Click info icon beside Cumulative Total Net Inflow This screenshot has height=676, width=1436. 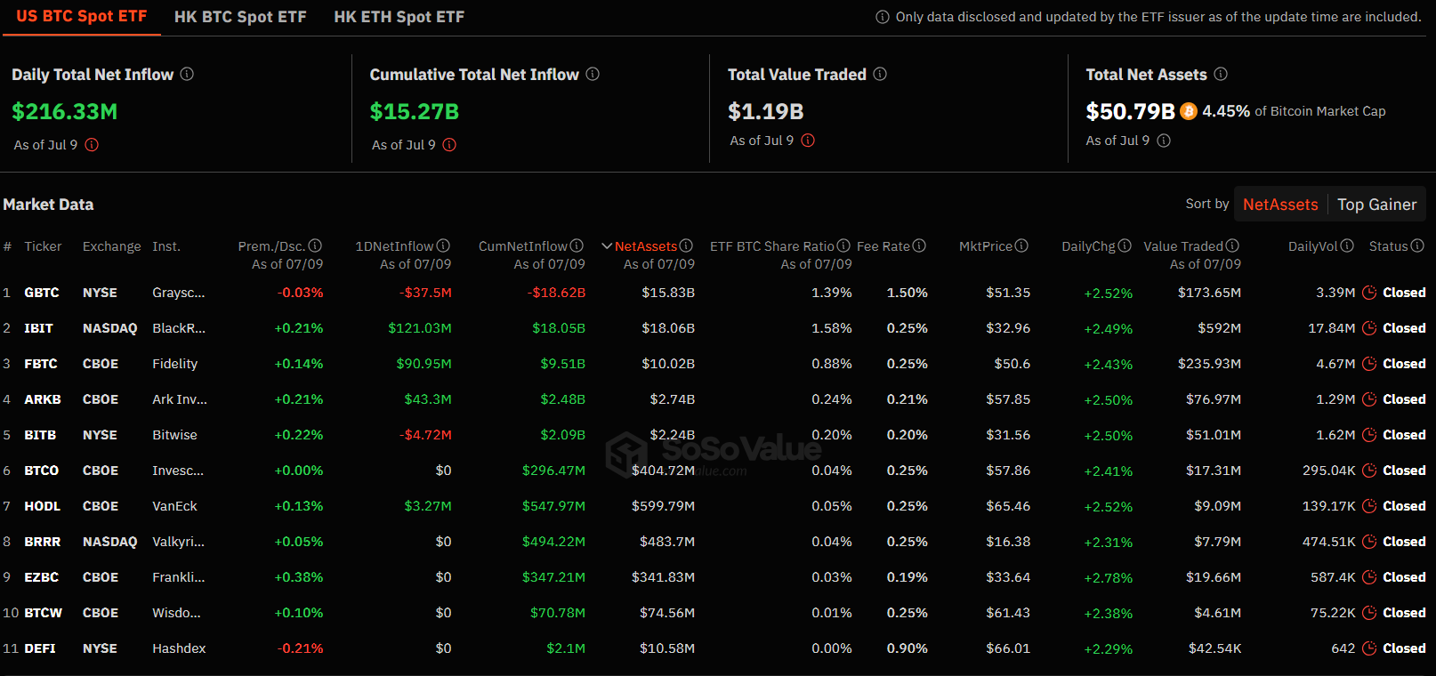(x=593, y=74)
